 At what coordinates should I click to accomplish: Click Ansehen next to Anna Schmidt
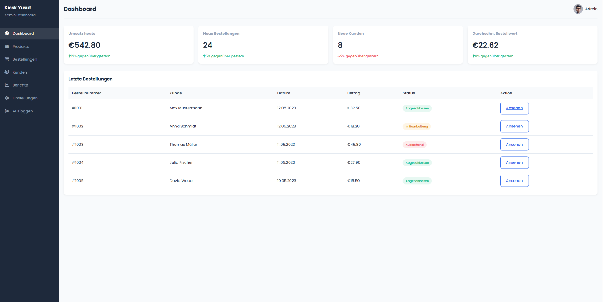514,126
